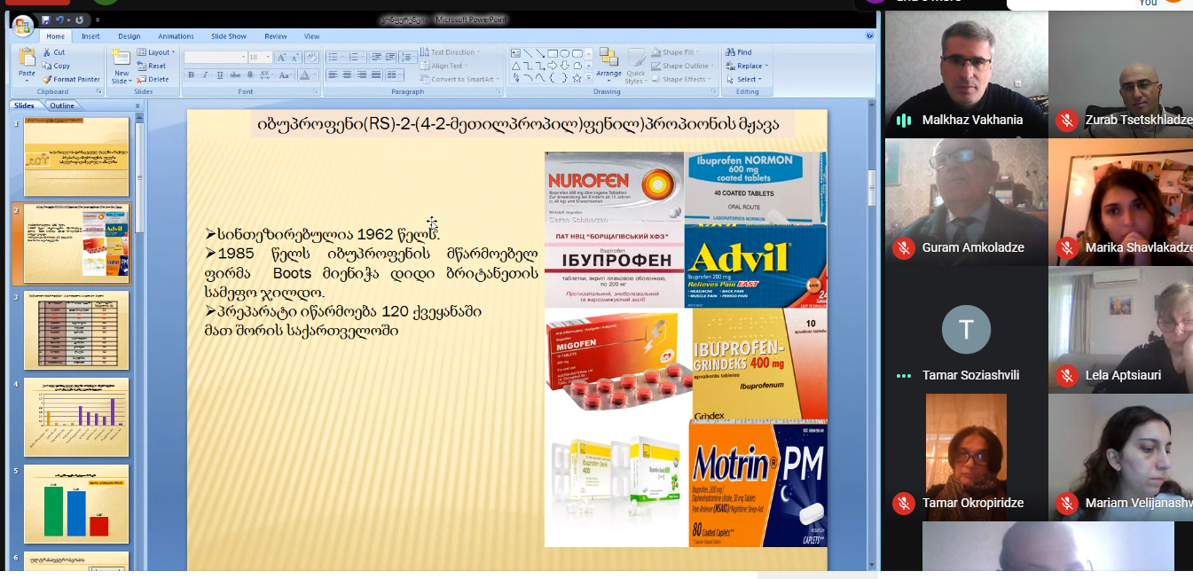Toggle Strikethrough formatting

(x=235, y=74)
